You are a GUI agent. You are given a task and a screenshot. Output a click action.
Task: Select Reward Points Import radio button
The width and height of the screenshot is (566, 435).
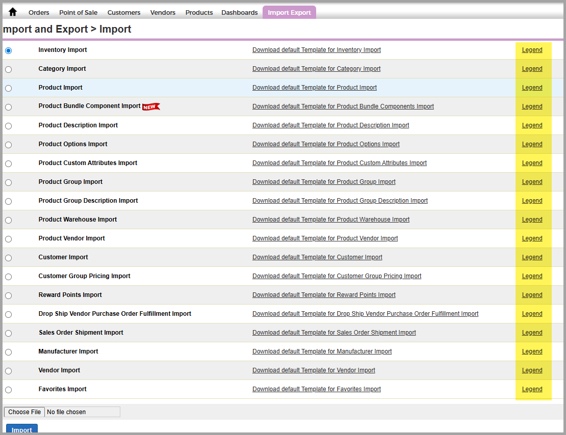tap(8, 295)
